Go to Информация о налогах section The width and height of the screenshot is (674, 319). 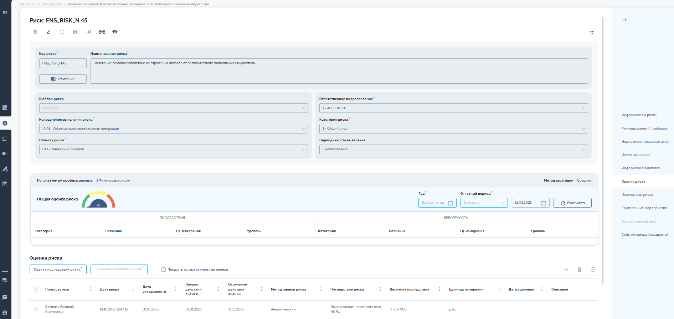(x=640, y=168)
